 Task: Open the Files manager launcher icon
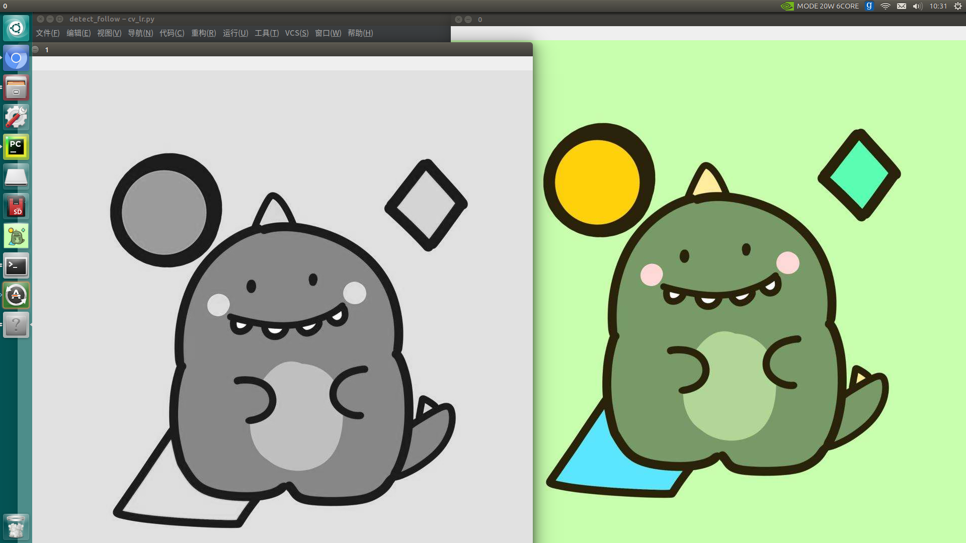(16, 88)
